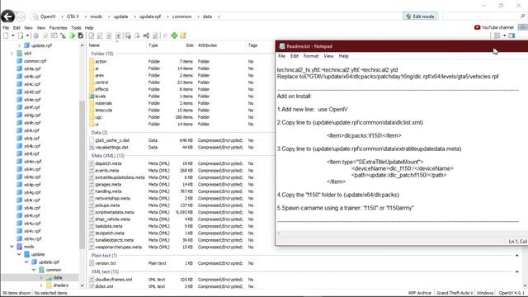
Task: Go to the common breadcrumb segment
Action: coord(181,16)
